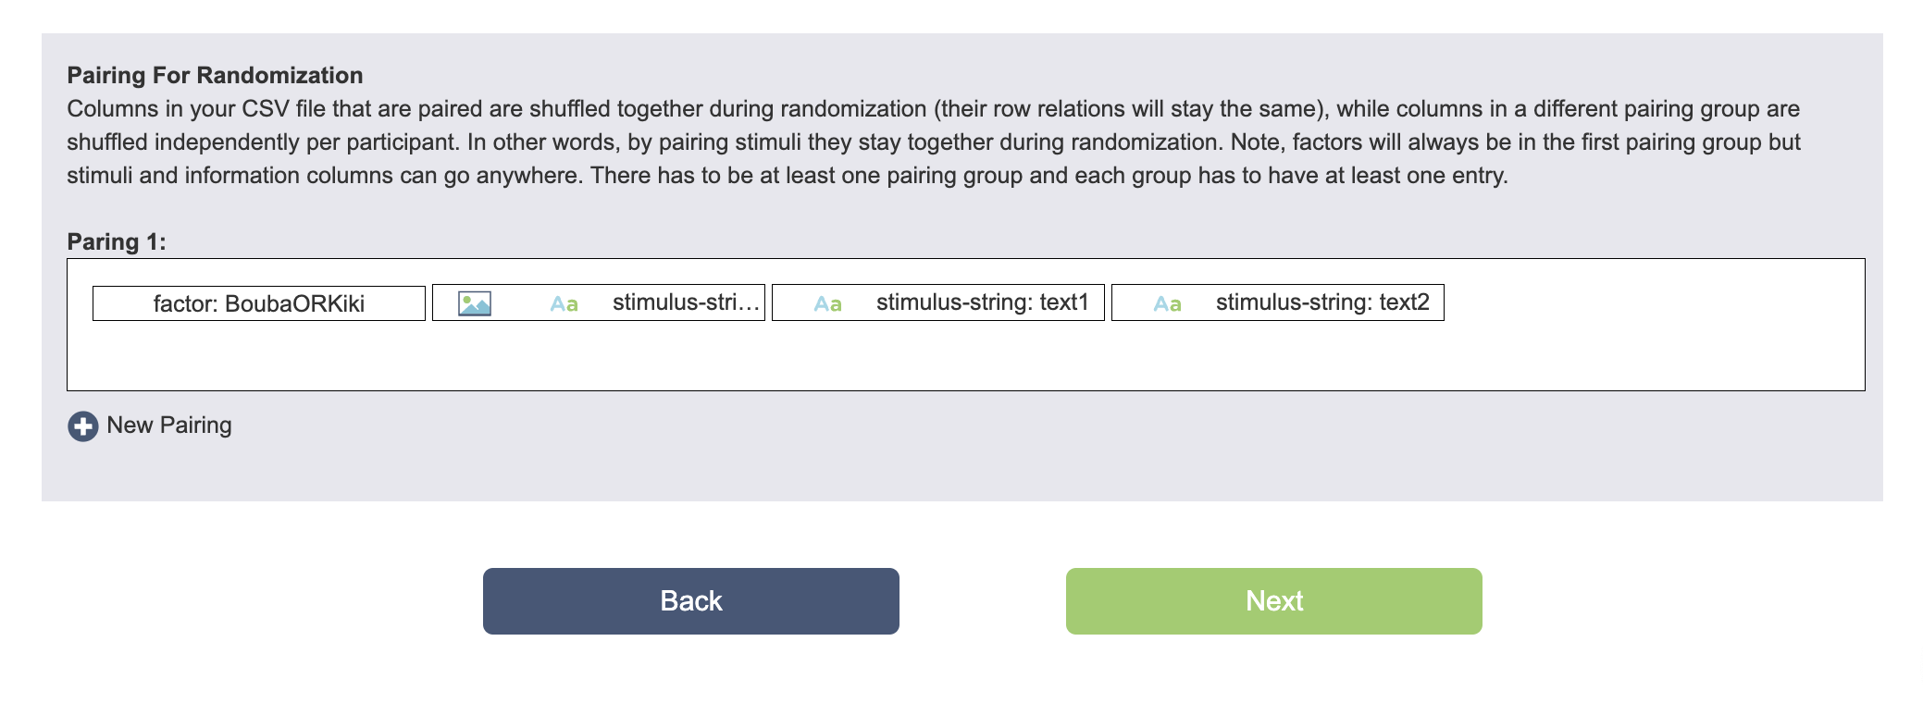Select the factor: BoubaORKiki chip
The image size is (1923, 703).
coord(259,303)
